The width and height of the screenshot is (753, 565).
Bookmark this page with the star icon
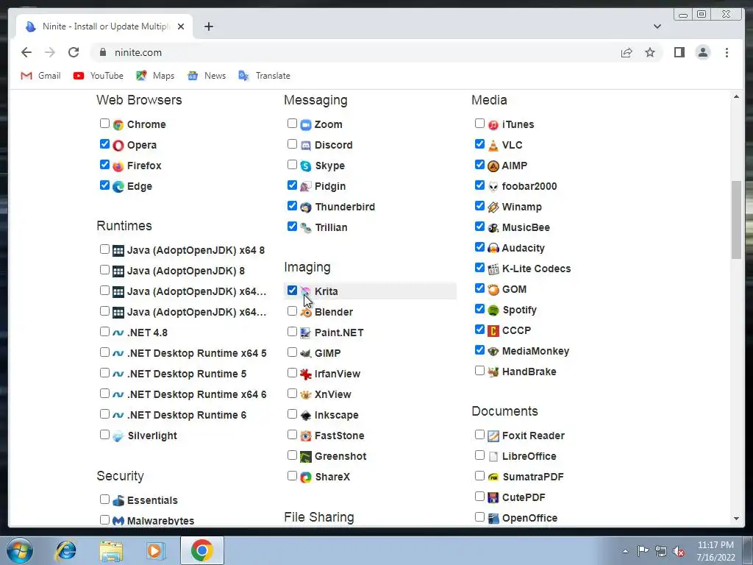650,52
